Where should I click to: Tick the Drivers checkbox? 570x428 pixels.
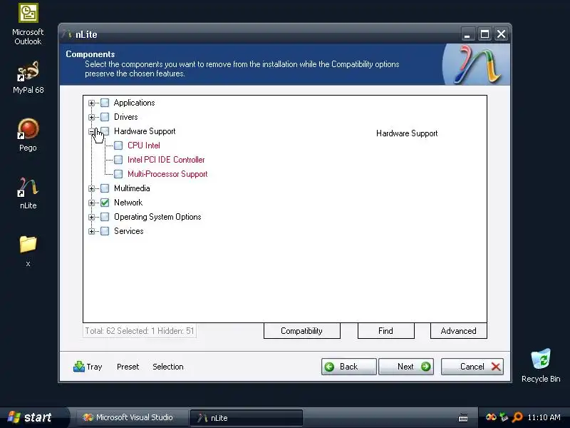(105, 117)
